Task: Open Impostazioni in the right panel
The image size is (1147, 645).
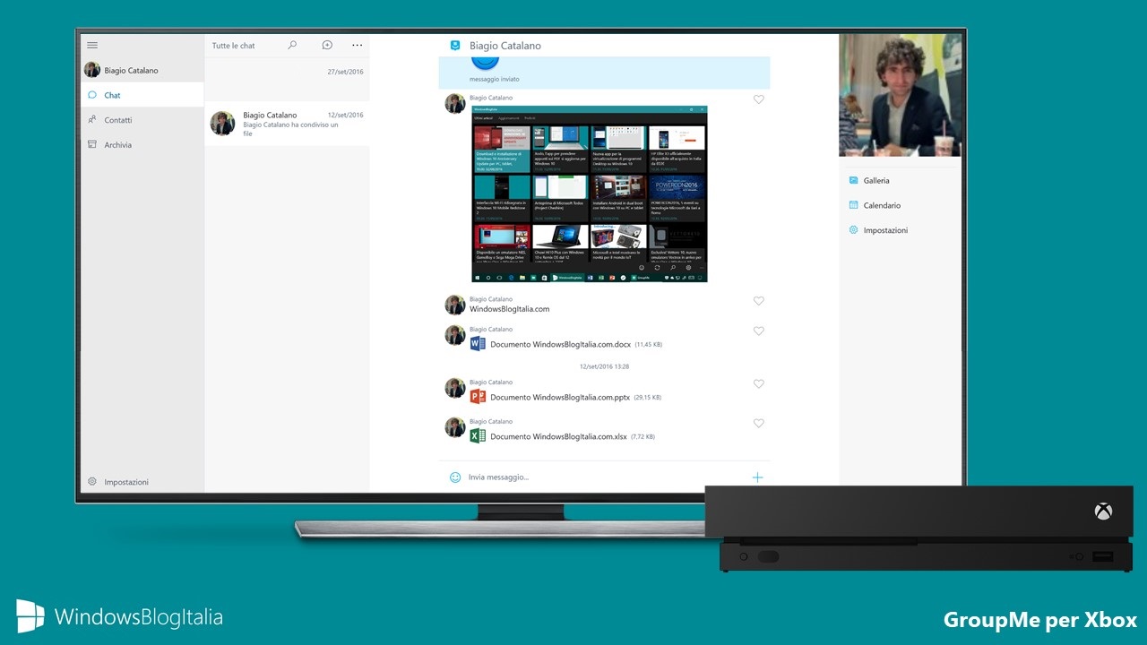Action: click(901, 230)
